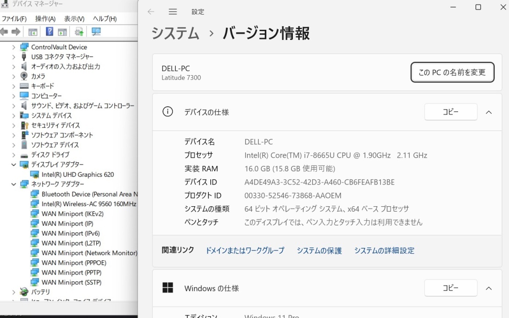Click the ControlVault Device icon
This screenshot has height=318, width=509.
click(24, 47)
